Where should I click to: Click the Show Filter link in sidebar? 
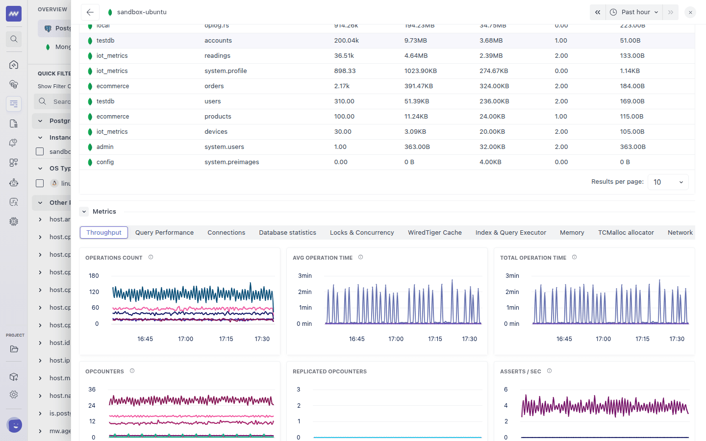(54, 86)
